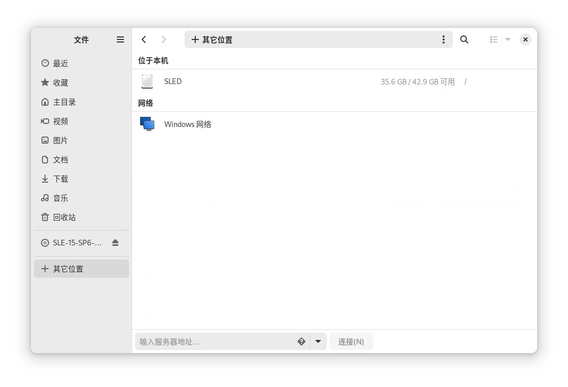Click the server address help icon
This screenshot has width=568, height=387.
click(301, 341)
